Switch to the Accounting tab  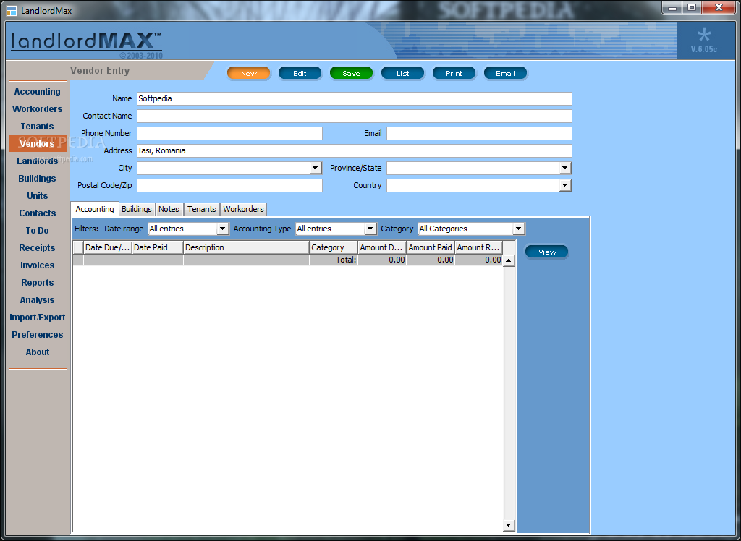(95, 209)
